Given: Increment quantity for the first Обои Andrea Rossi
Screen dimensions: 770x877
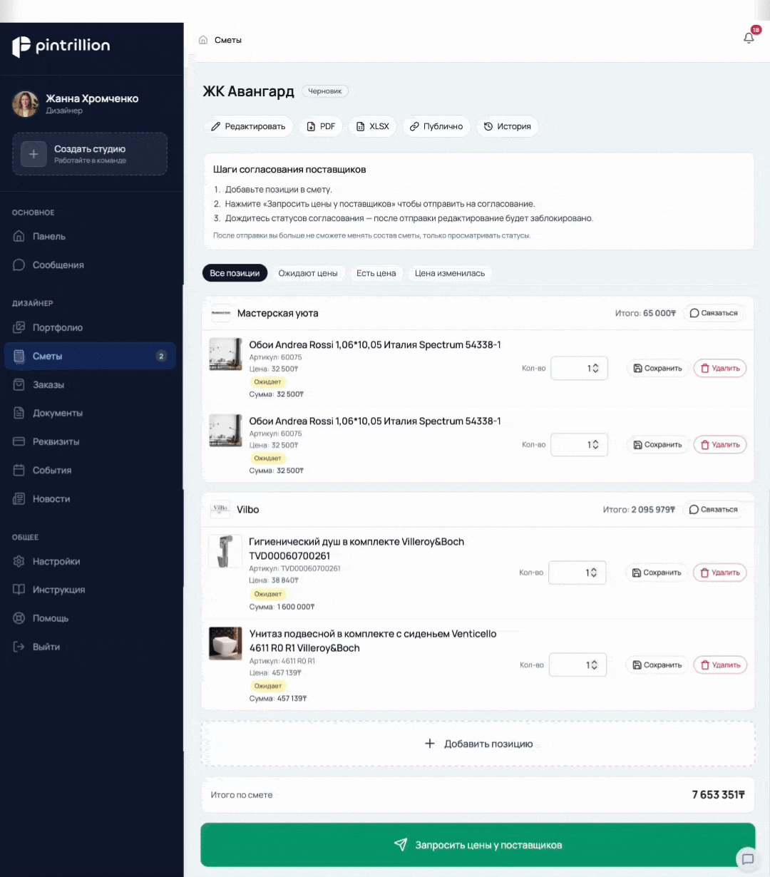Looking at the screenshot, I should pos(595,365).
